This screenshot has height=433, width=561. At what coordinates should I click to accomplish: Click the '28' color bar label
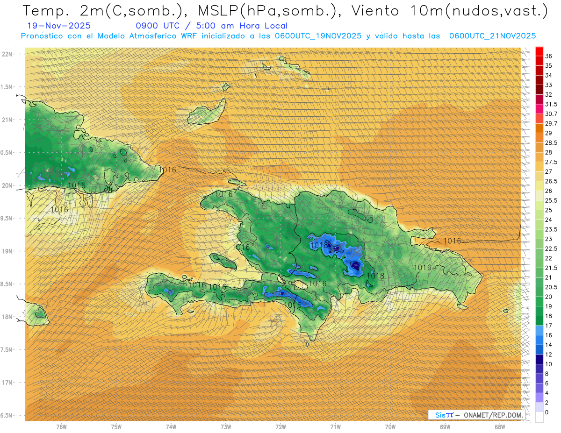click(548, 152)
